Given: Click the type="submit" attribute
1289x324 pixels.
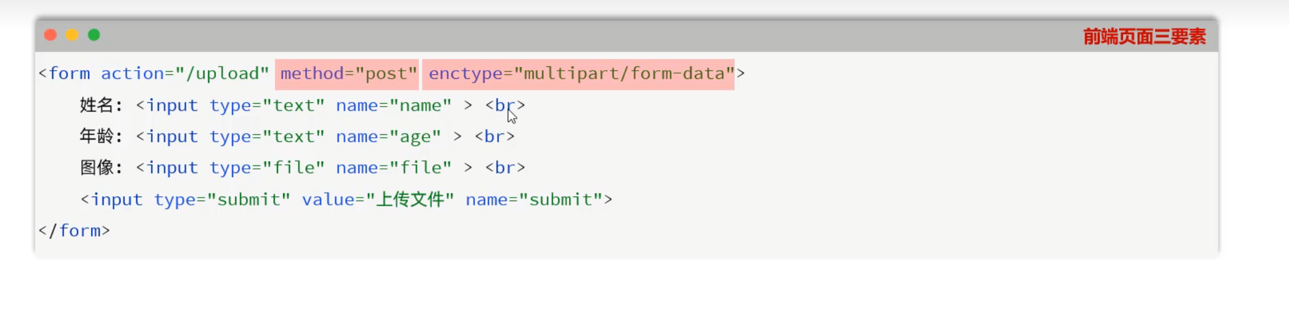Looking at the screenshot, I should tap(222, 199).
